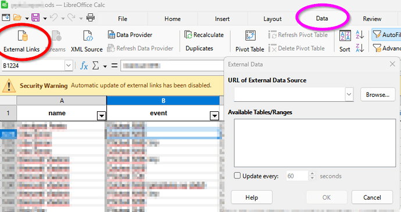Switch to the Home tab

click(173, 19)
